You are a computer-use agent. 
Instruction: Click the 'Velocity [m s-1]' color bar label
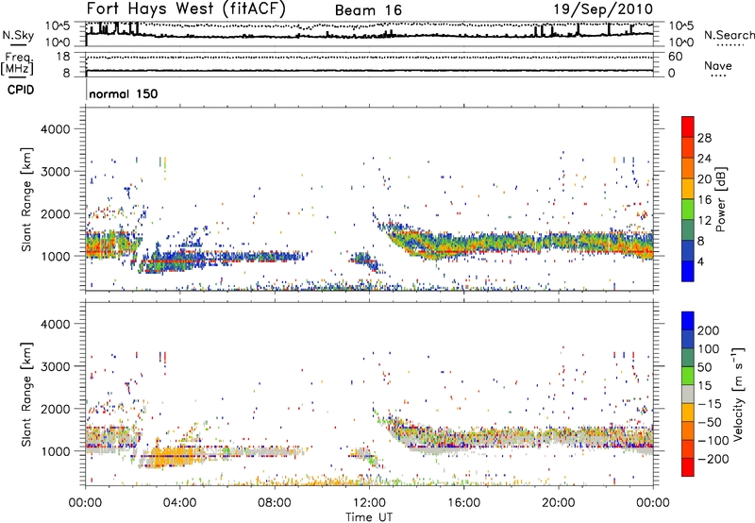coord(738,394)
